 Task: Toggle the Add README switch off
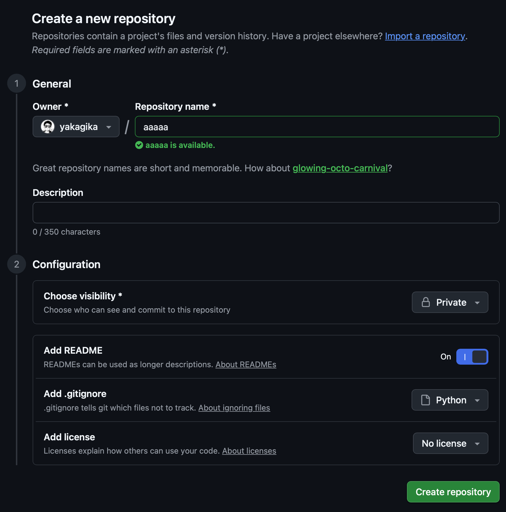coord(472,357)
